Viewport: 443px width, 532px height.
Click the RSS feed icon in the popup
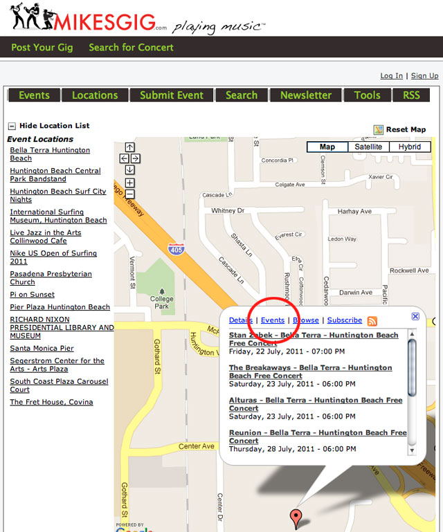(372, 321)
